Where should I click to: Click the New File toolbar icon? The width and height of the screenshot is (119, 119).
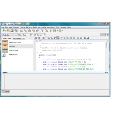(x=4, y=31)
